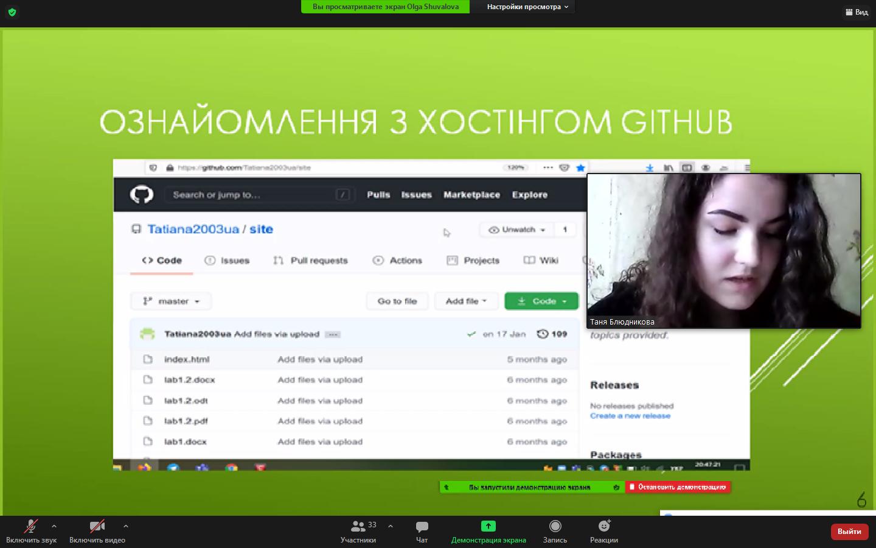Open the green Code download dropdown
This screenshot has width=876, height=548.
(541, 301)
